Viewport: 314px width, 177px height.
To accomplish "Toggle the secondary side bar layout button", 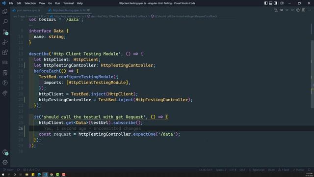I will click(275, 3).
